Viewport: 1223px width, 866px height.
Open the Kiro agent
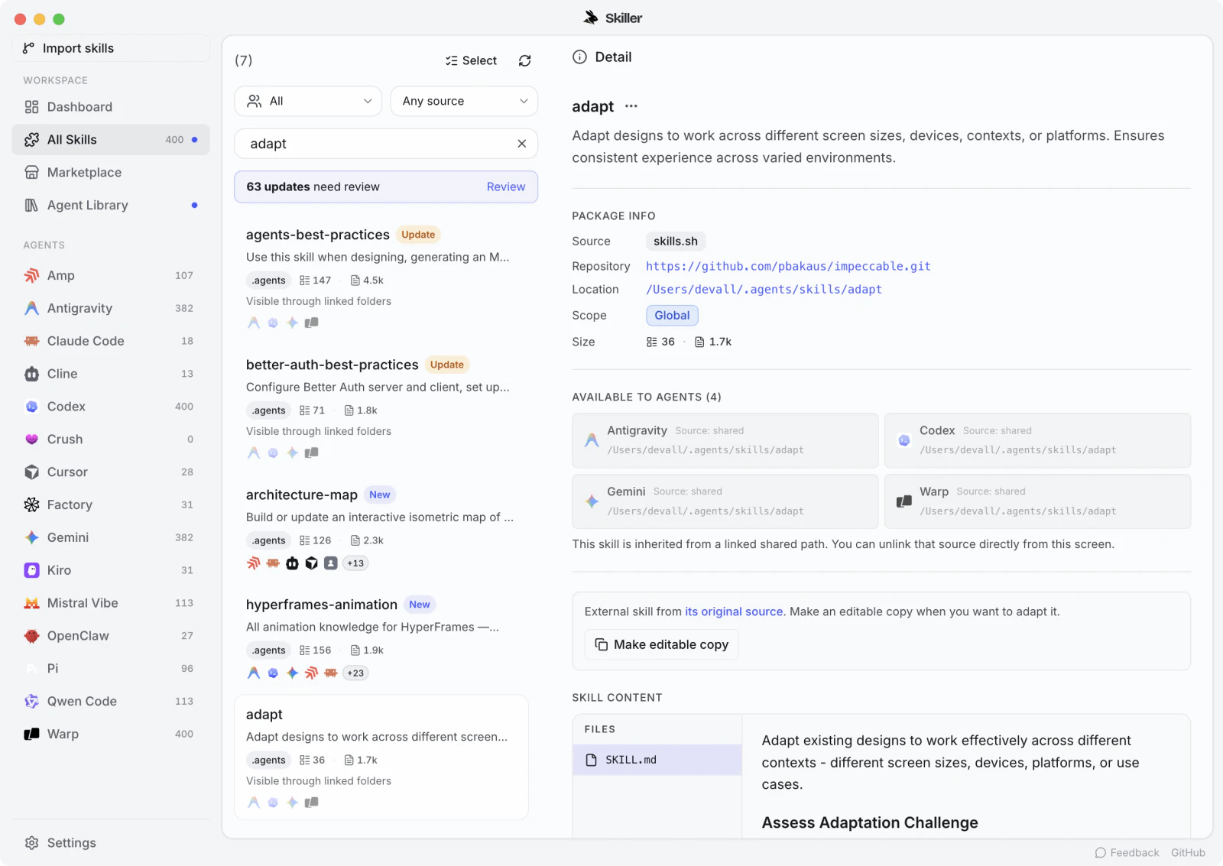[111, 570]
